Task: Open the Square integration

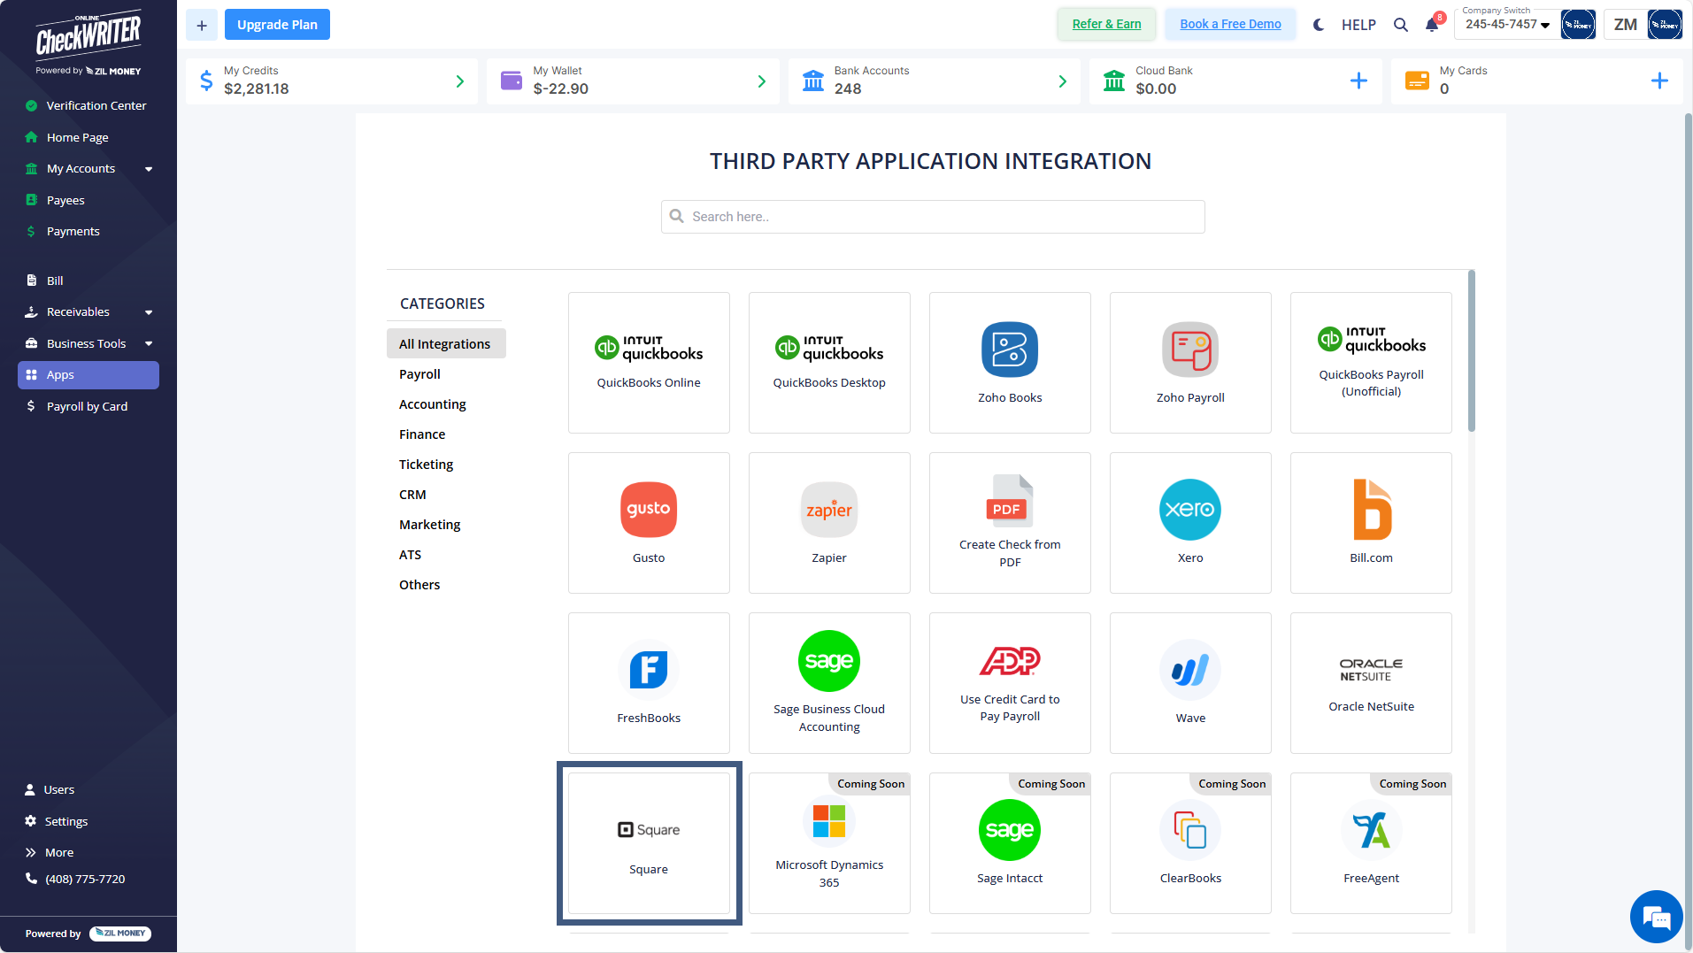Action: (x=649, y=842)
